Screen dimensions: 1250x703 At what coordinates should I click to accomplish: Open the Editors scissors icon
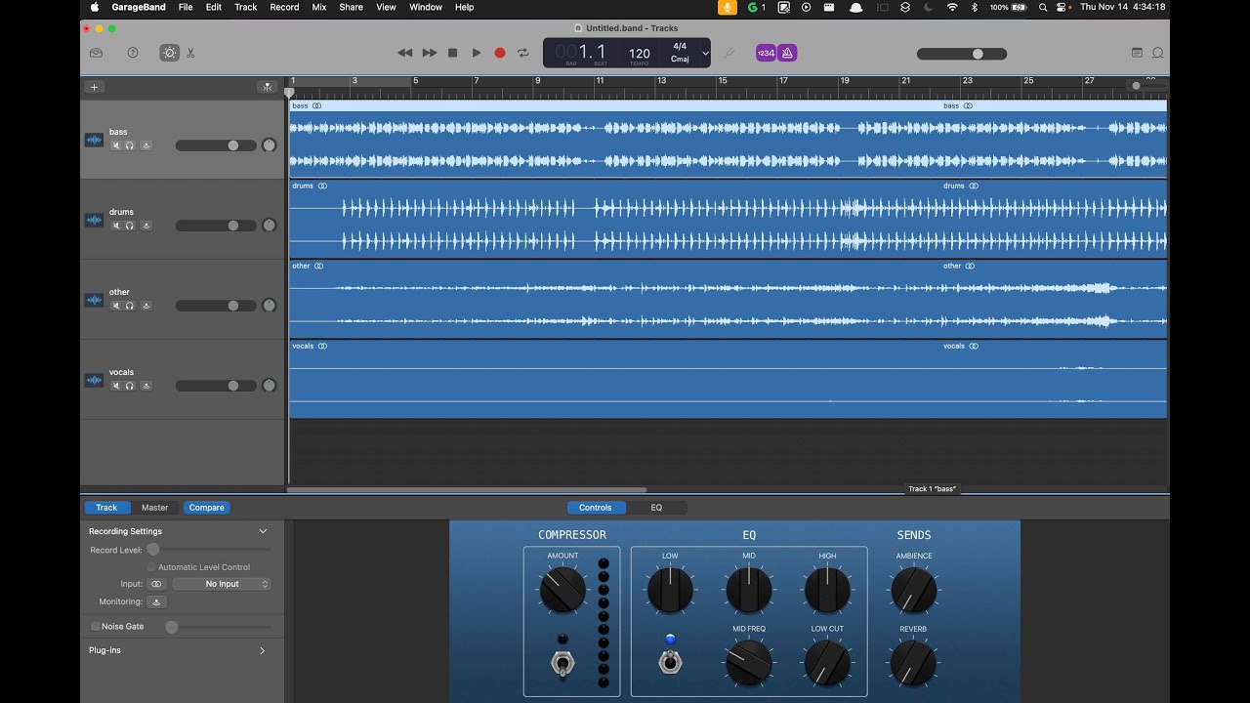click(x=190, y=53)
